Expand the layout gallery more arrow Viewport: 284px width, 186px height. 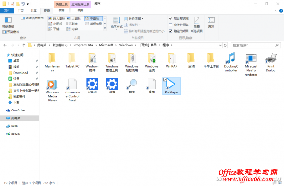click(x=105, y=28)
